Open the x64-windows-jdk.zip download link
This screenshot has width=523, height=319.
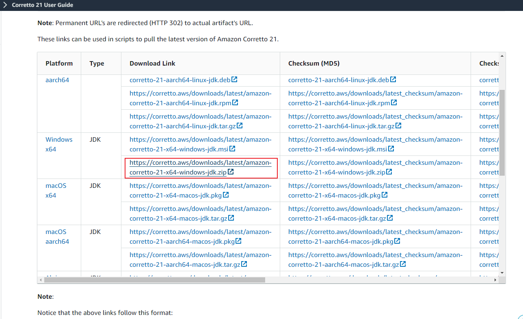[201, 168]
